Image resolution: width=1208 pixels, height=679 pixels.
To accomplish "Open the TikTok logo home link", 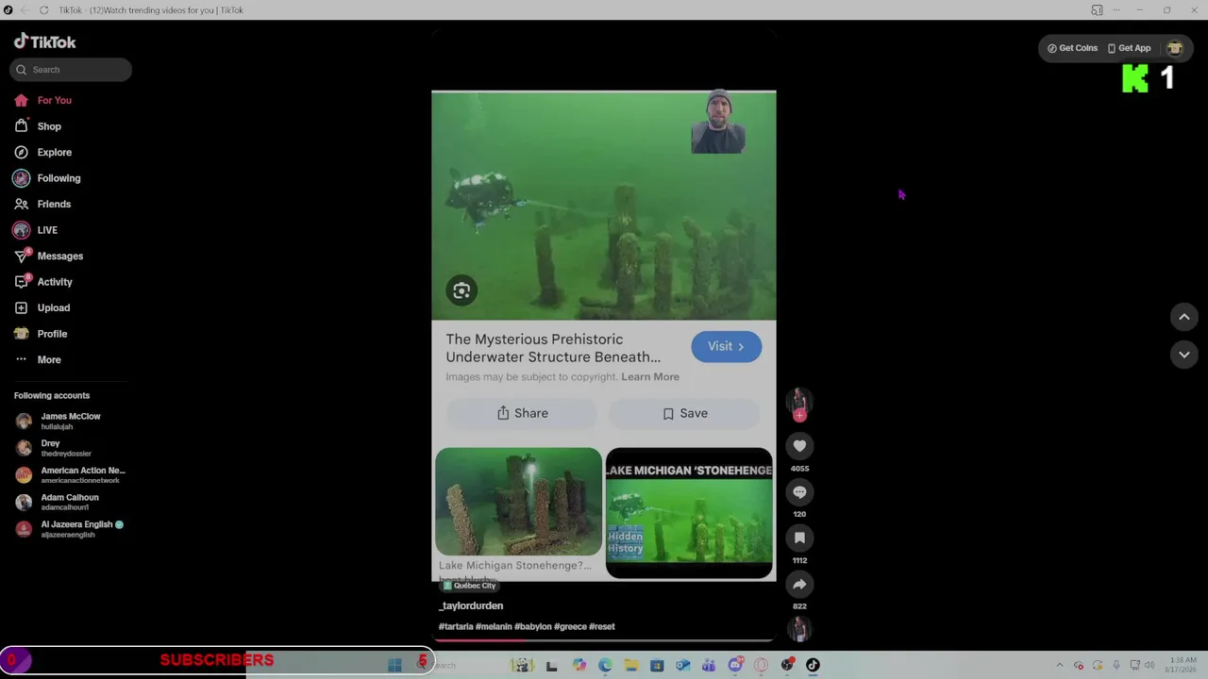I will [x=44, y=41].
